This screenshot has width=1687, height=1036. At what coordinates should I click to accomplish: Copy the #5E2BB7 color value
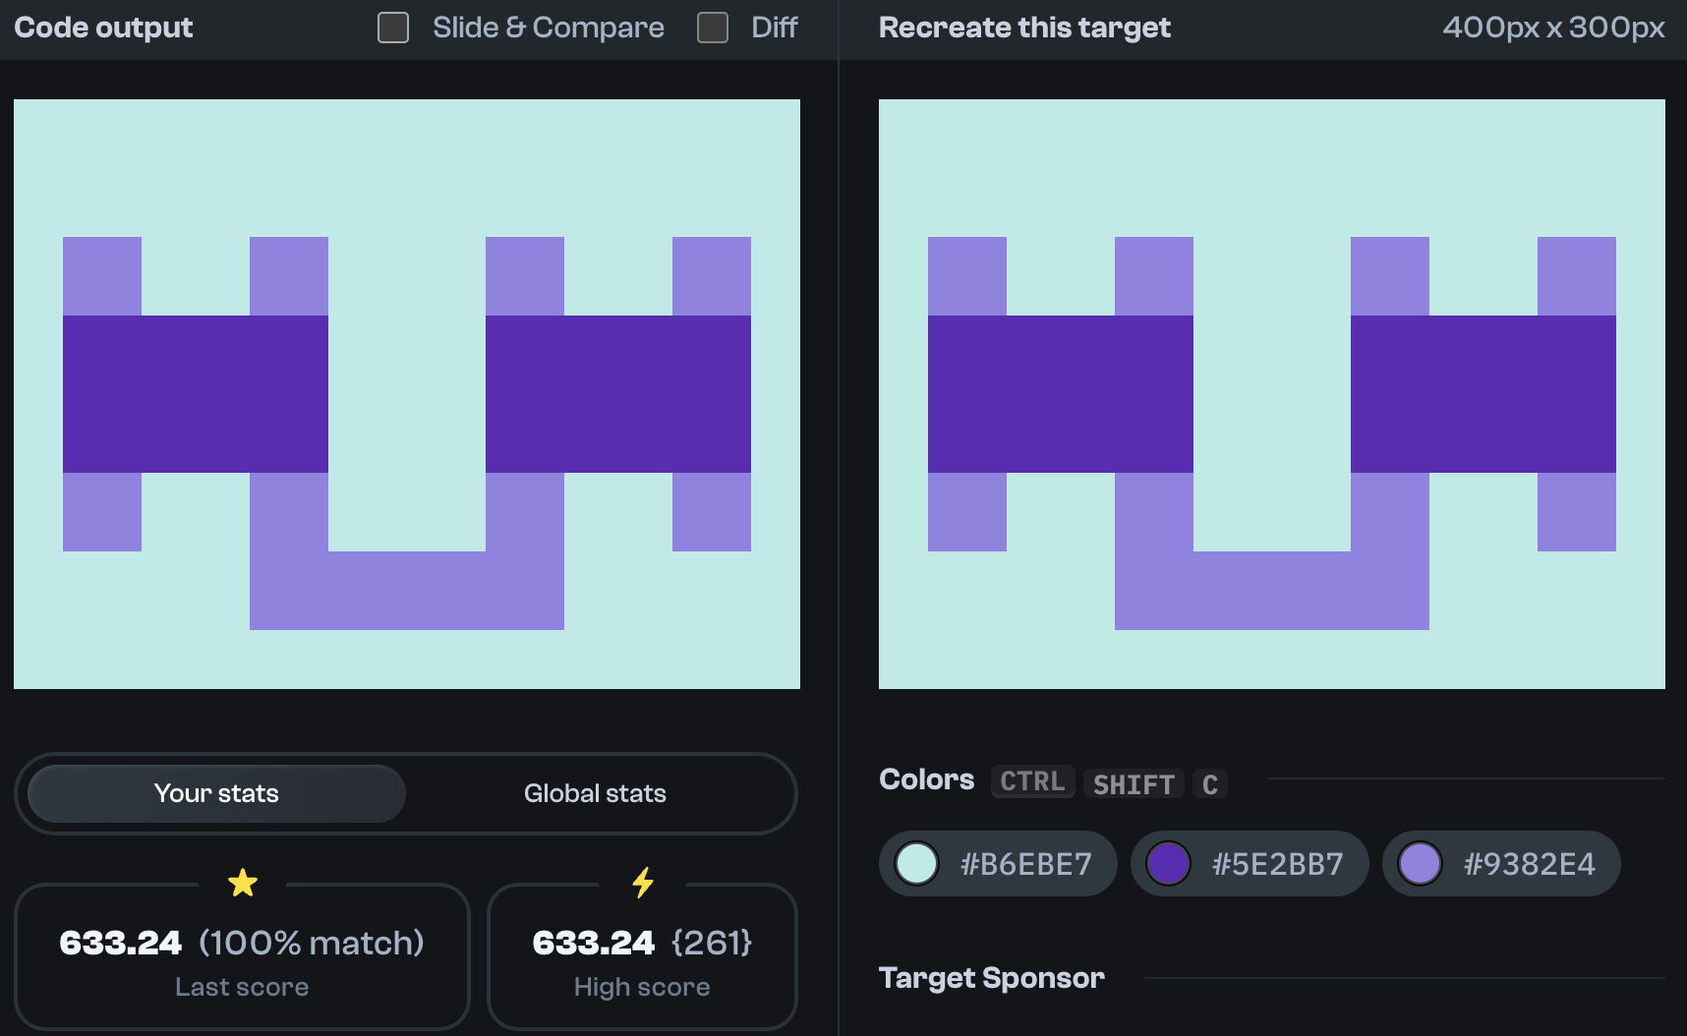(1277, 863)
